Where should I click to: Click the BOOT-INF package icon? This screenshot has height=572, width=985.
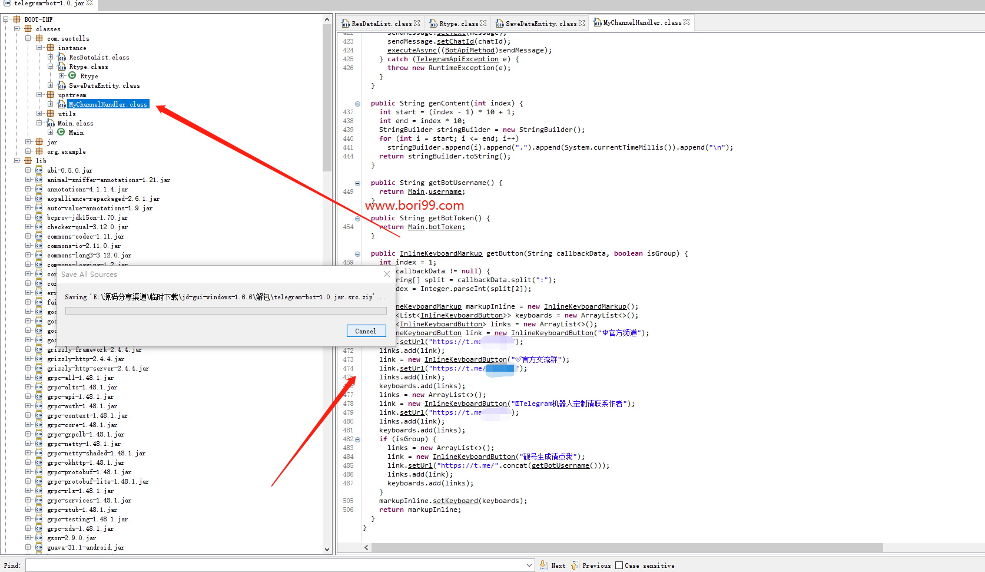point(16,19)
